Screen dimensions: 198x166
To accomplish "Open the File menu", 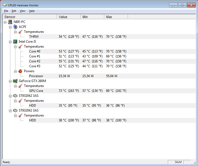I will [6, 11].
